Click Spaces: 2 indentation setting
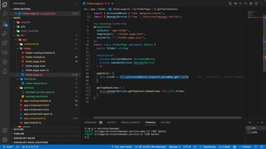 175,147
